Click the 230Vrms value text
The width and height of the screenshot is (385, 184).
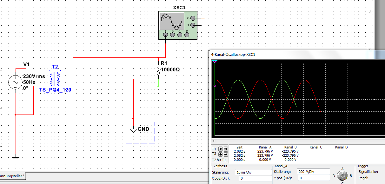(34, 76)
